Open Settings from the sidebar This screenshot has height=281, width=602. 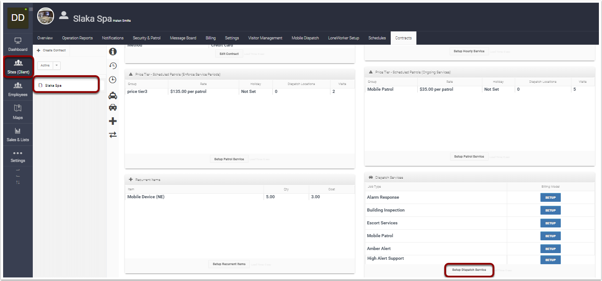coord(18,156)
